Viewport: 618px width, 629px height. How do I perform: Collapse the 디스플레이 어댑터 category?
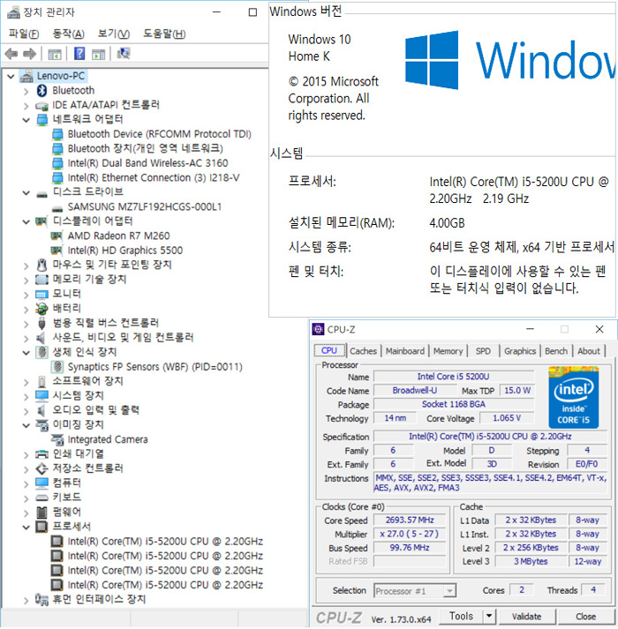click(26, 221)
